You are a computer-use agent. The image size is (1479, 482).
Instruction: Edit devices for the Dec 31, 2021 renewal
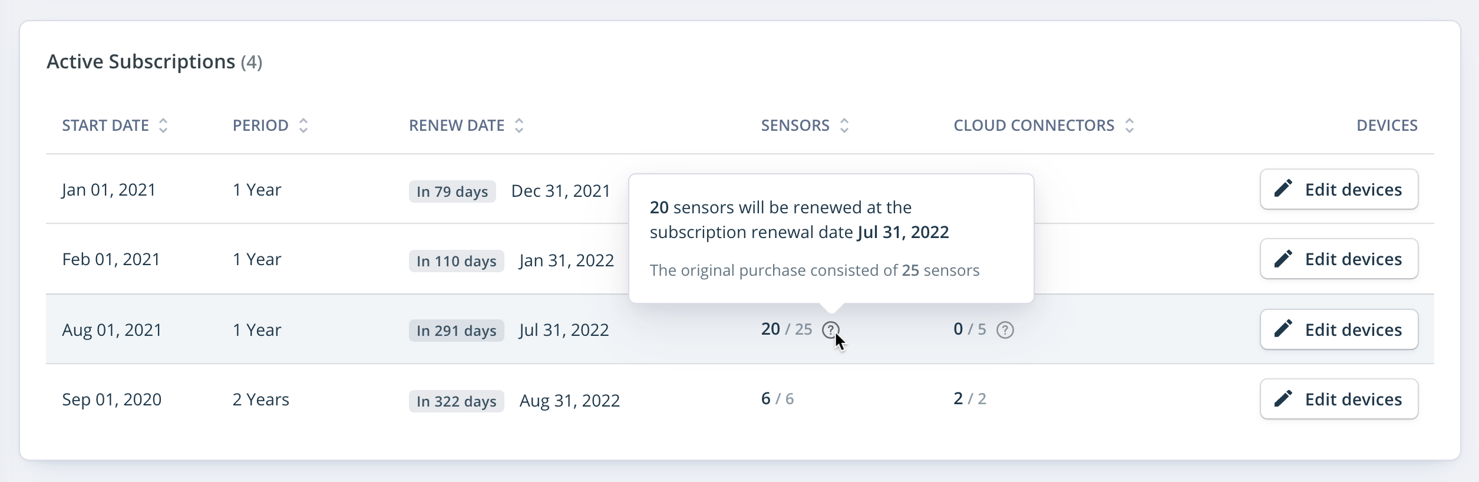[1339, 189]
